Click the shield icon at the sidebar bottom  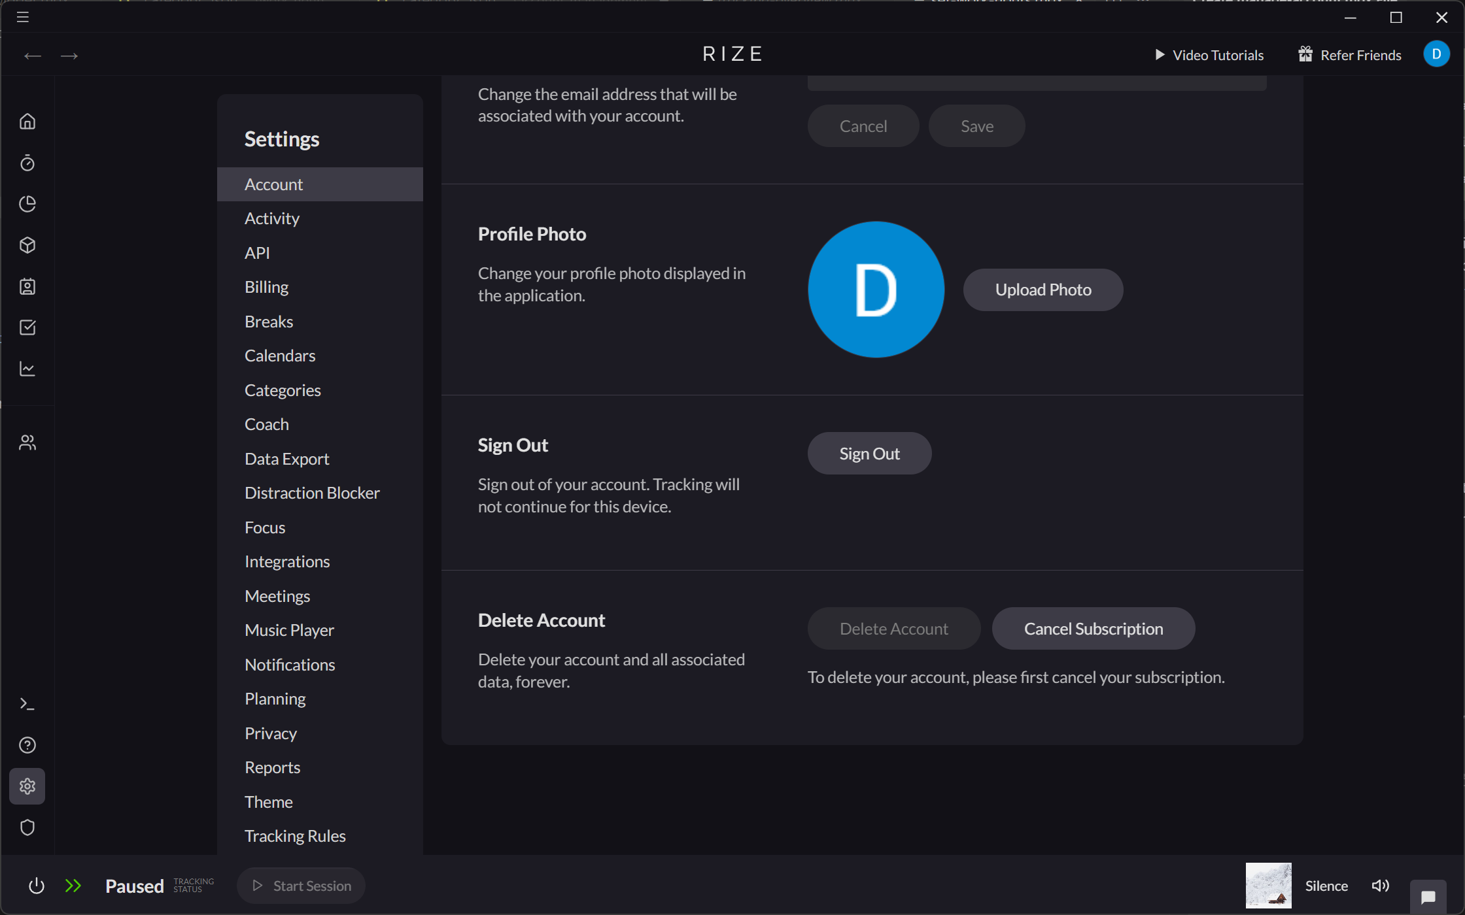[27, 827]
